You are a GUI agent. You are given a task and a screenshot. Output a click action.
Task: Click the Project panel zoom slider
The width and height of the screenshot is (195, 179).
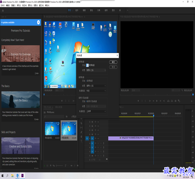[59, 166]
